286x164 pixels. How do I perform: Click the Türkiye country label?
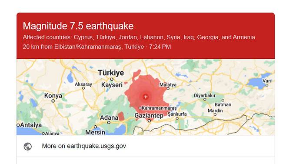pyautogui.click(x=111, y=73)
